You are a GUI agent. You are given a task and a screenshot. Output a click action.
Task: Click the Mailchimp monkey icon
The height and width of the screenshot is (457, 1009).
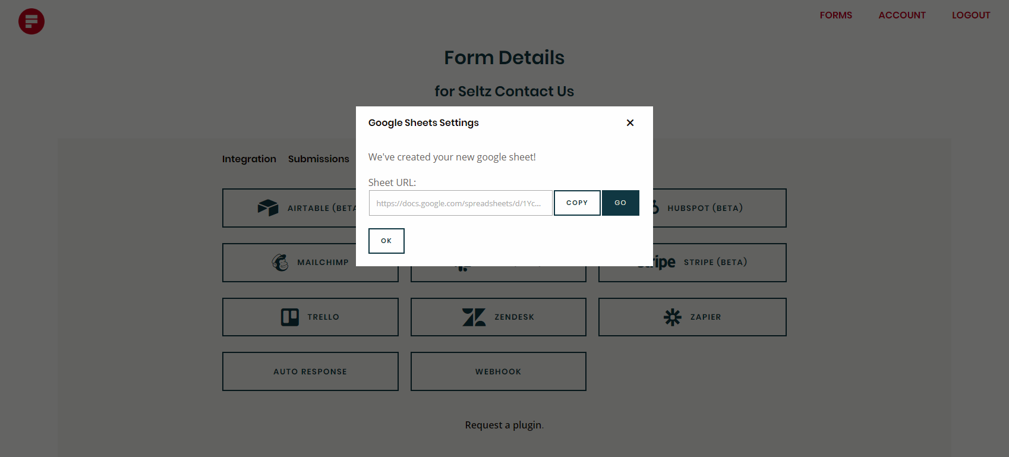click(280, 262)
